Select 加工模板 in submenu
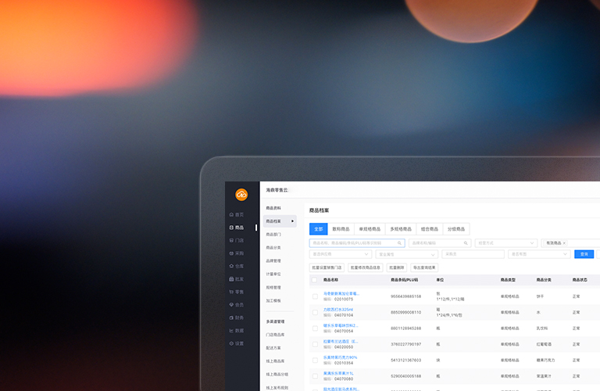600x391 pixels. (x=273, y=300)
